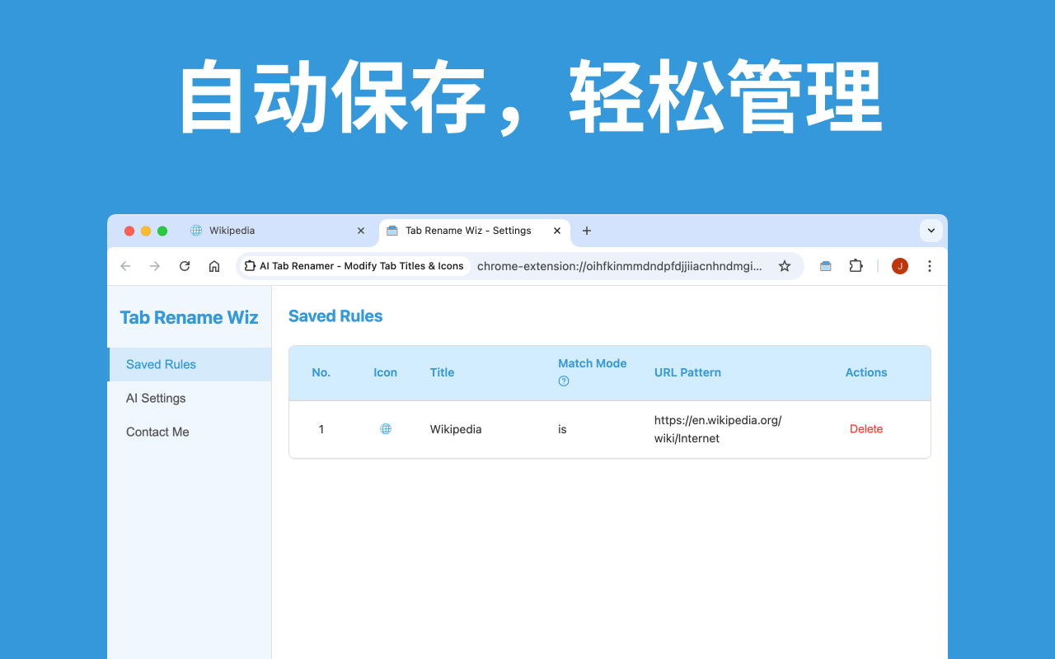
Task: Click the AI Tab Renamer icon in the address bar
Action: coord(249,265)
